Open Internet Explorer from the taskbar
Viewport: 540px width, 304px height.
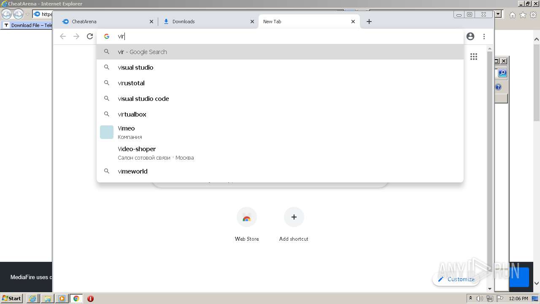click(x=32, y=299)
